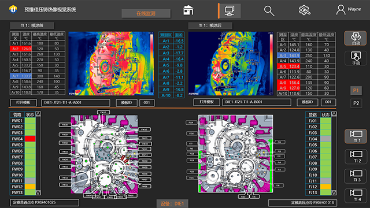The width and height of the screenshot is (370, 208).
Task: Select page P1
Action: [x=356, y=91]
